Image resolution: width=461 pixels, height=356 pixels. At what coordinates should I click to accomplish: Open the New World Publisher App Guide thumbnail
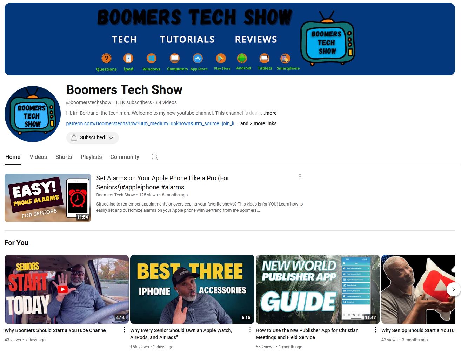318,289
